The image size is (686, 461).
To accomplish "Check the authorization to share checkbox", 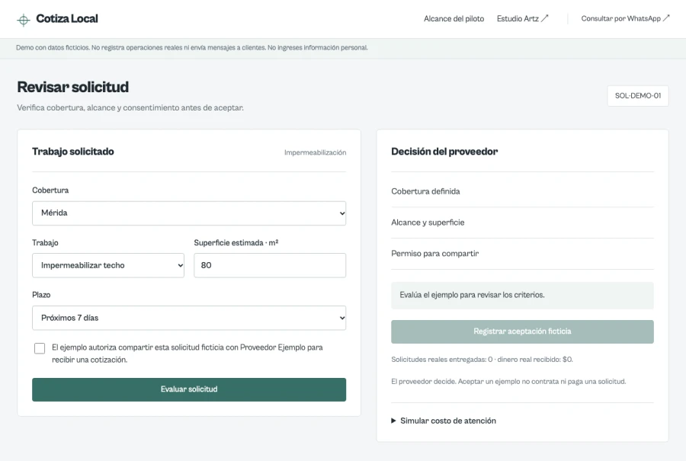I will tap(40, 348).
